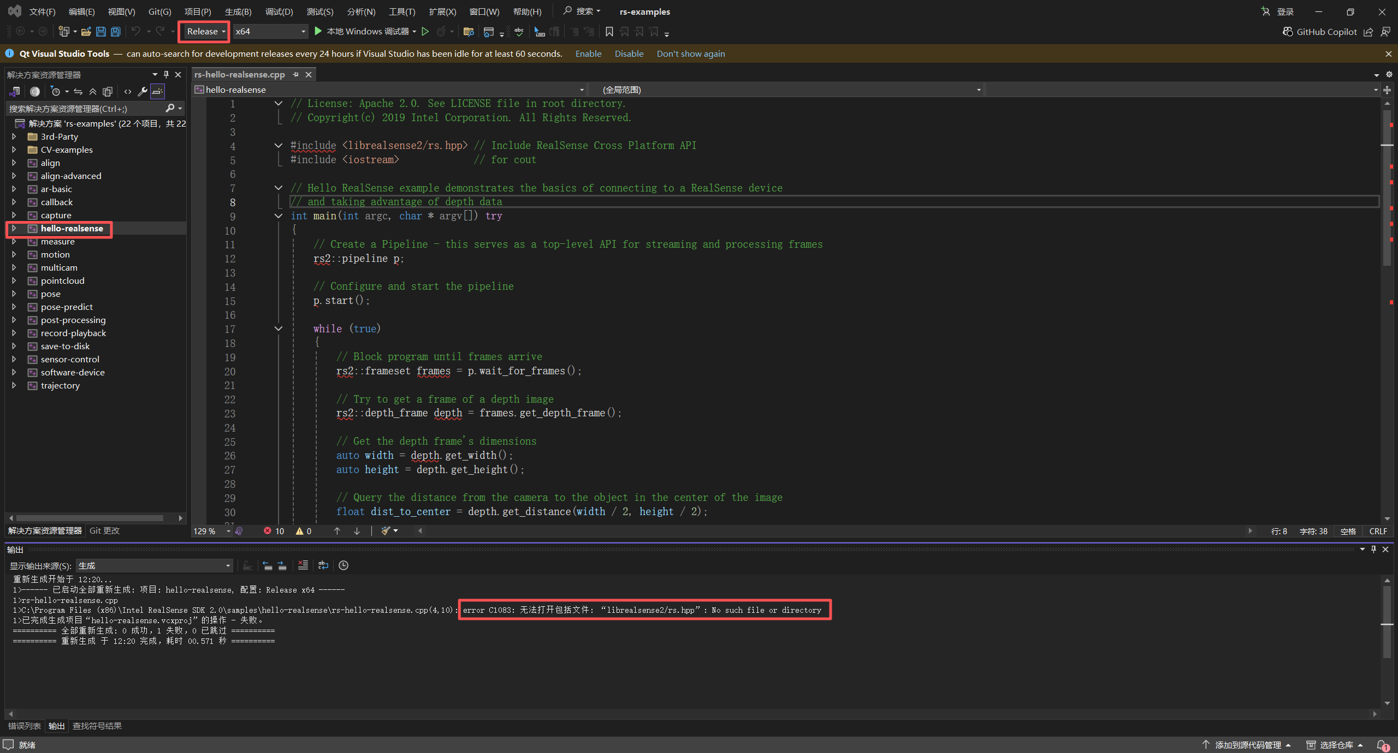
Task: Click the Open File toolbar icon
Action: click(86, 32)
